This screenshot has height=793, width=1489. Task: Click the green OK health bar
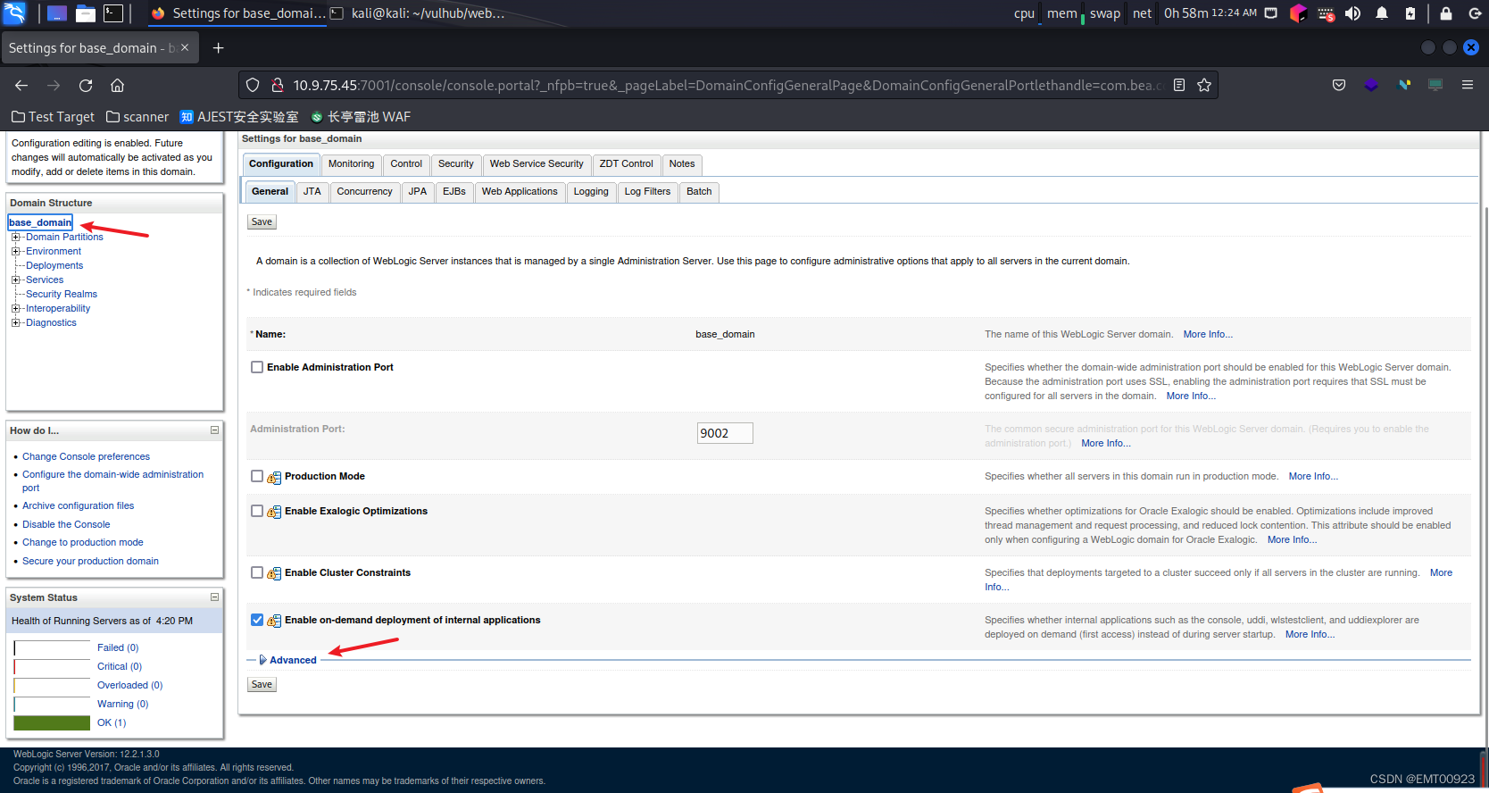coord(52,722)
